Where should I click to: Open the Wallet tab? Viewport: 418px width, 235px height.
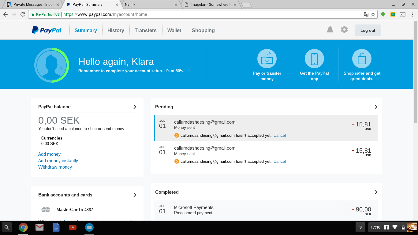[174, 30]
